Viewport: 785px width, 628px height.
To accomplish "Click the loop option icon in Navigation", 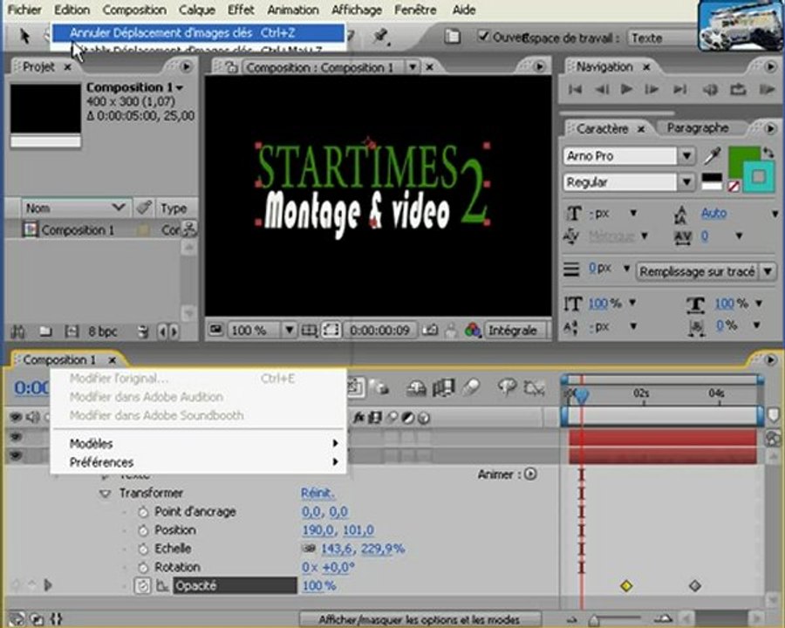I will click(738, 90).
